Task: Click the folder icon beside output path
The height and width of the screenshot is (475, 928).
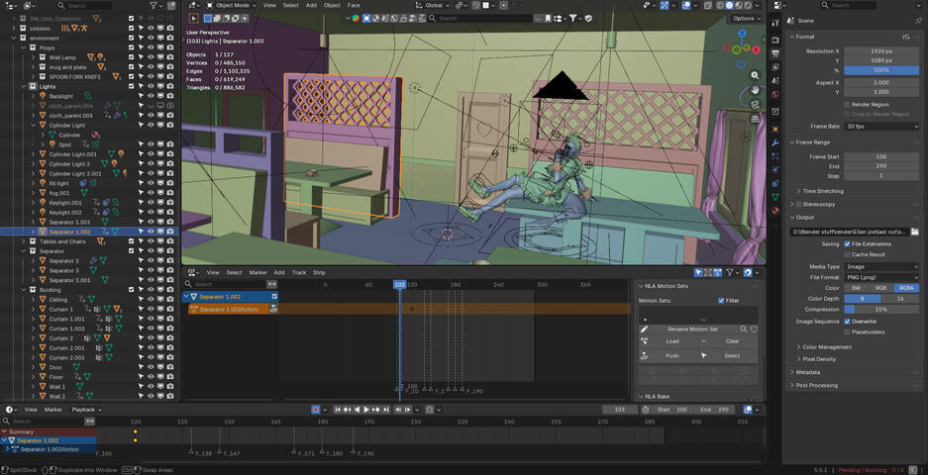Action: pos(915,232)
